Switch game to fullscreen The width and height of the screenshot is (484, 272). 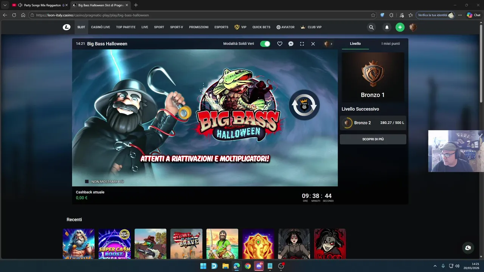tap(302, 44)
